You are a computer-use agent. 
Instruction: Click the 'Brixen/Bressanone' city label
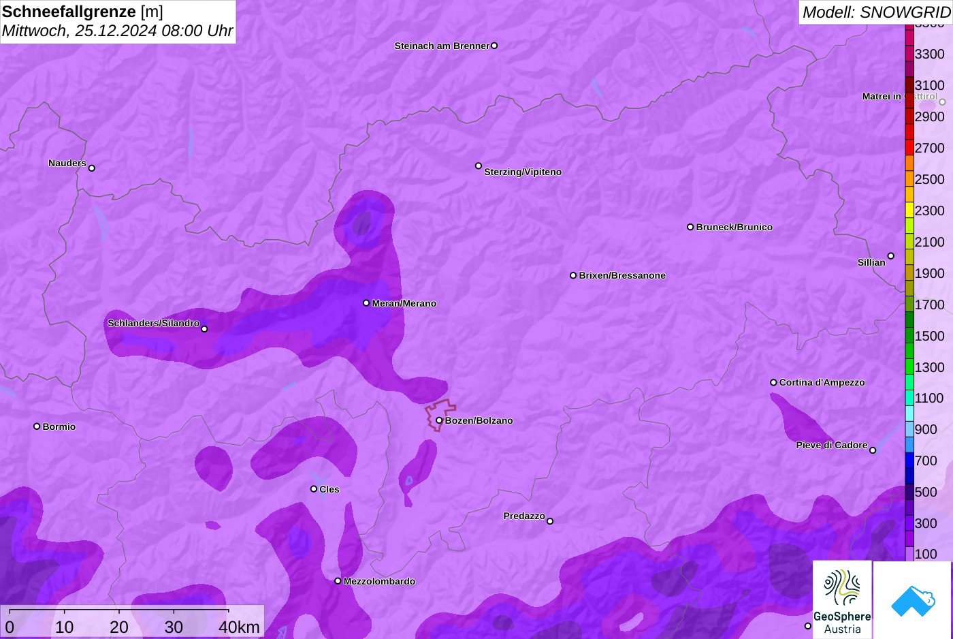622,275
